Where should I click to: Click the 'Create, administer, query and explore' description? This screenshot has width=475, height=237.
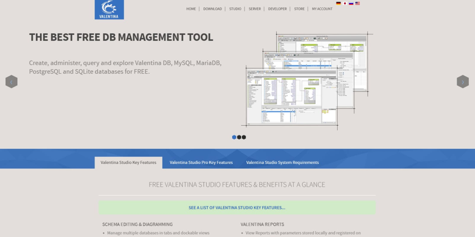(125, 68)
